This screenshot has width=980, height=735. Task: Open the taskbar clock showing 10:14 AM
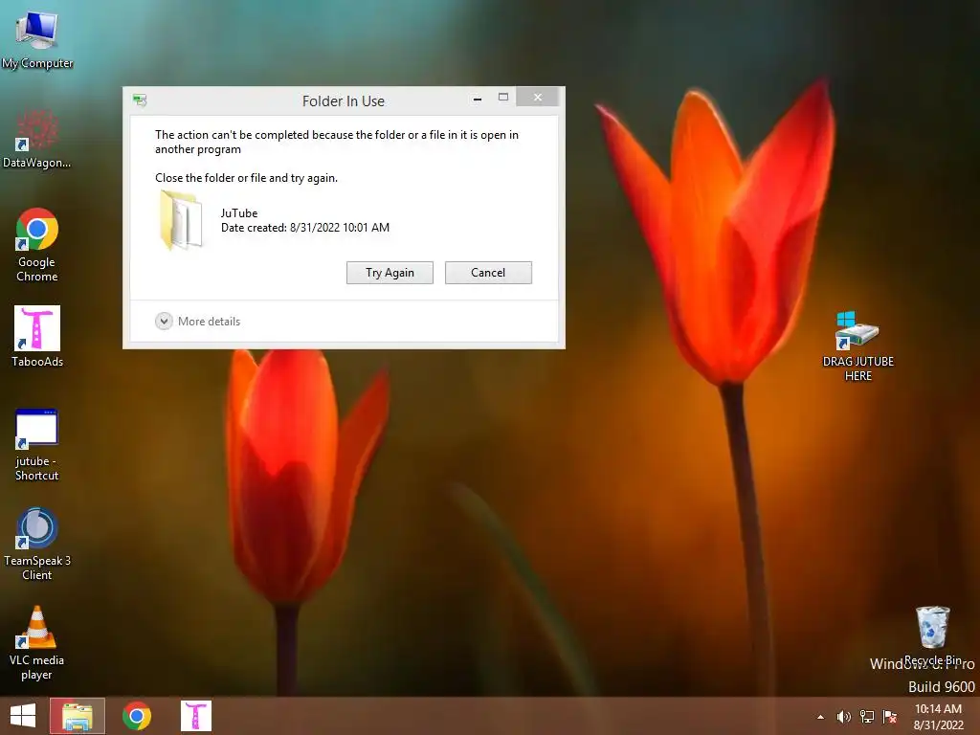(x=938, y=717)
